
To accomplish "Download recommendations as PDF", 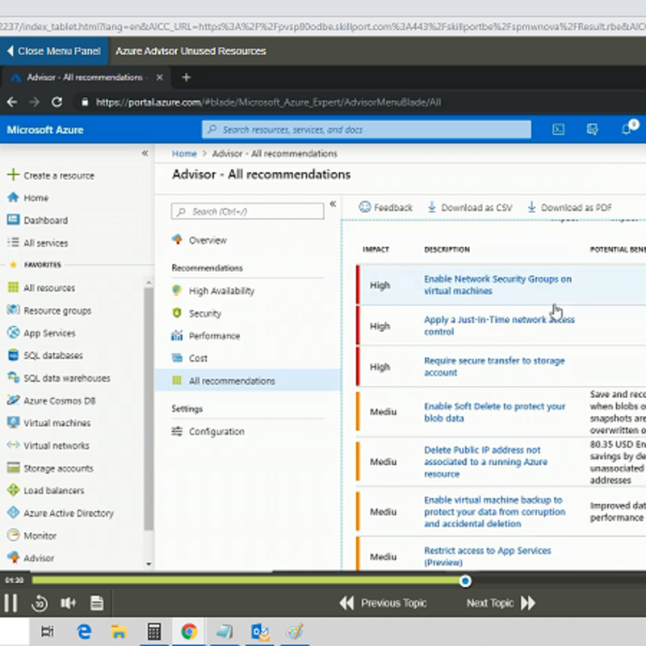I will (570, 208).
